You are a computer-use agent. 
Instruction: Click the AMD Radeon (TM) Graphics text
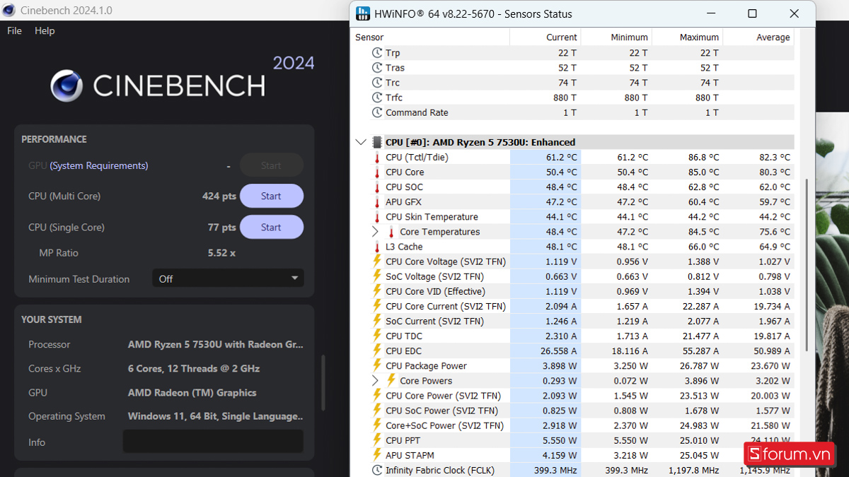click(x=192, y=392)
